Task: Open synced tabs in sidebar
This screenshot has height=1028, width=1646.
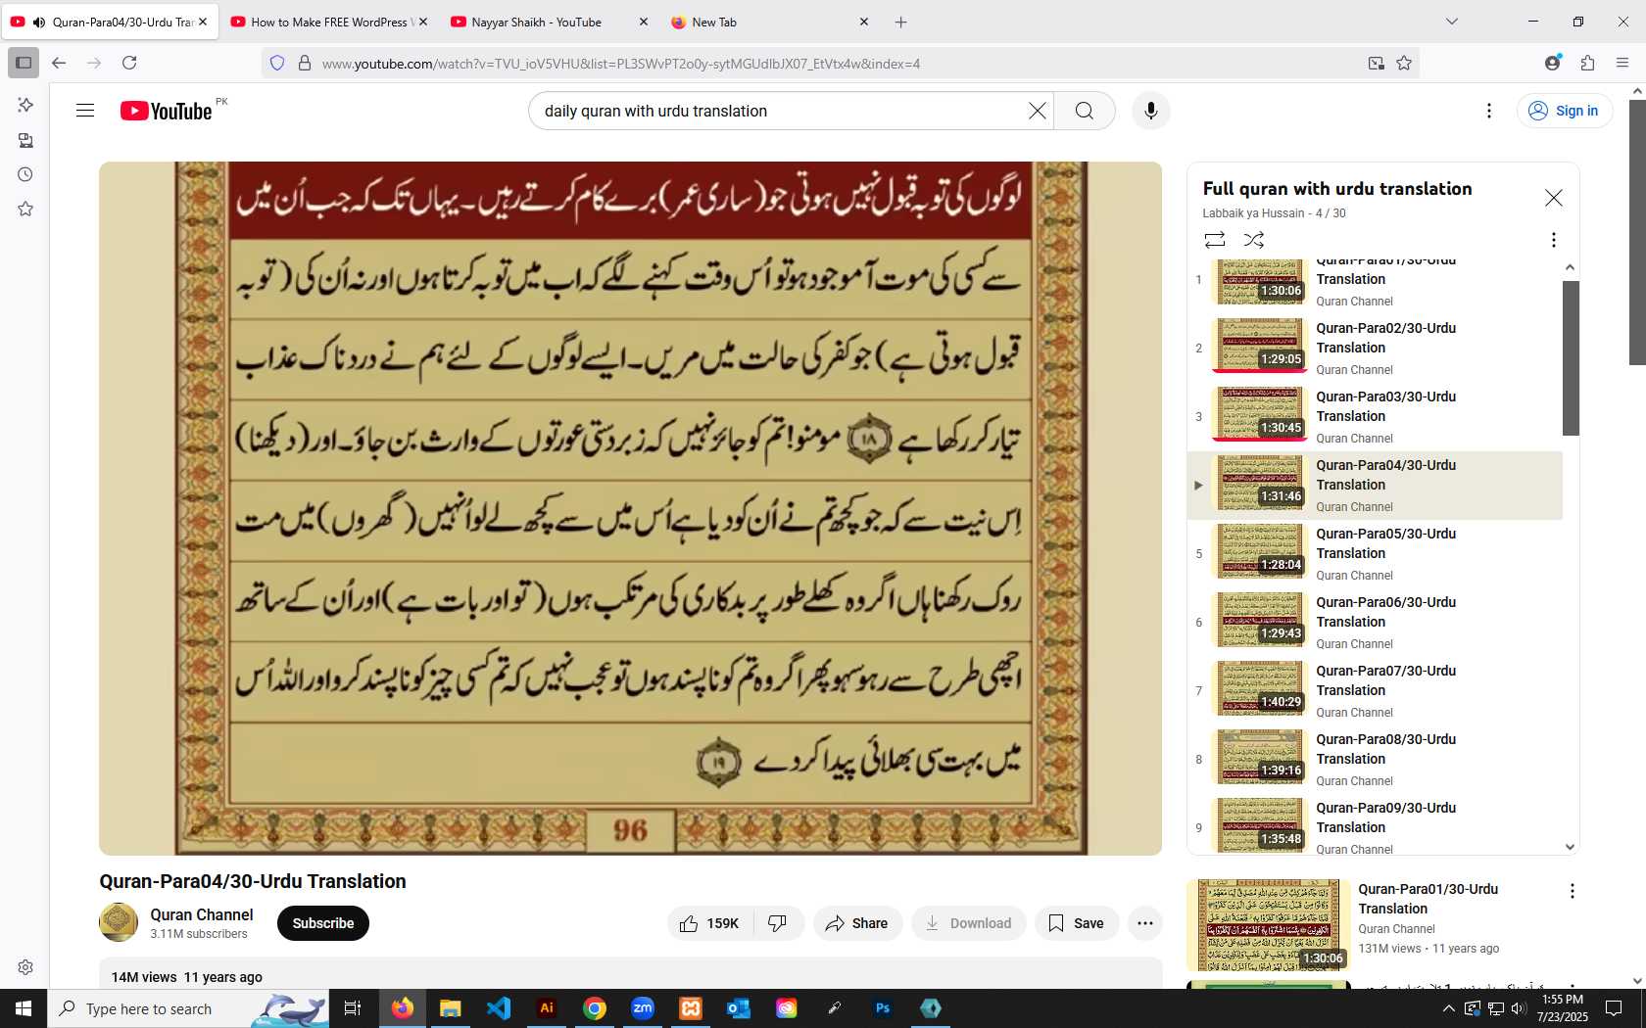Action: point(25,140)
